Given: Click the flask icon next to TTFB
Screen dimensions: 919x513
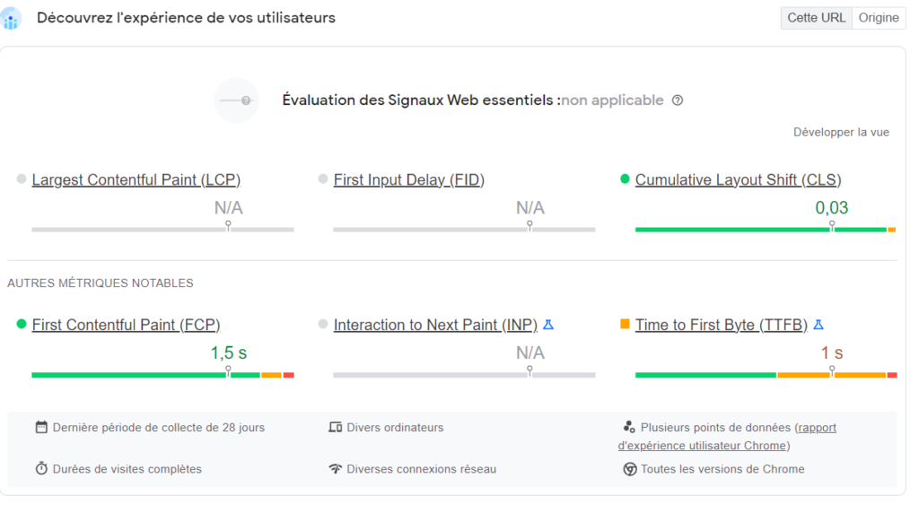Looking at the screenshot, I should point(818,325).
